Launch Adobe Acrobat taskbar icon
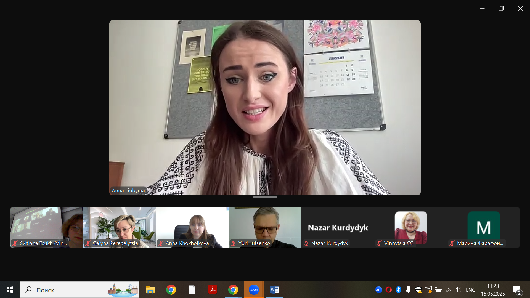The image size is (530, 298). point(212,290)
